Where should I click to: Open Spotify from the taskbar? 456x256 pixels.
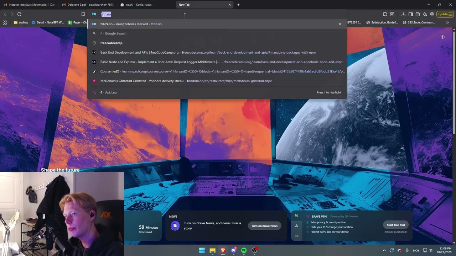[244, 250]
